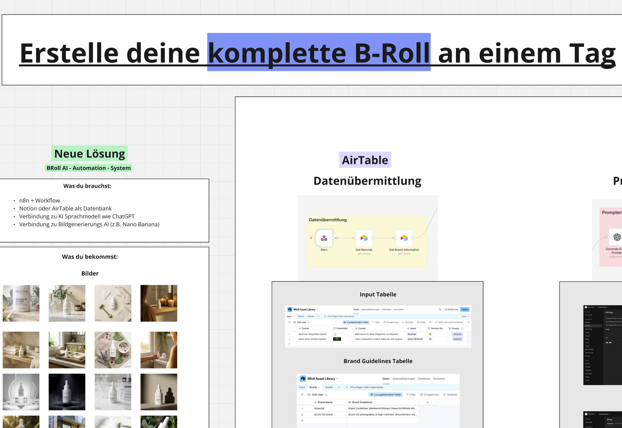Image resolution: width=622 pixels, height=428 pixels.
Task: Switch to Interfaces tab in Input Tabelle
Action: point(386,310)
